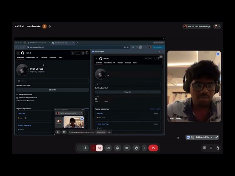235x176 pixels.
Task: Turn the camera on with the crossed-out camera button
Action: [99, 148]
